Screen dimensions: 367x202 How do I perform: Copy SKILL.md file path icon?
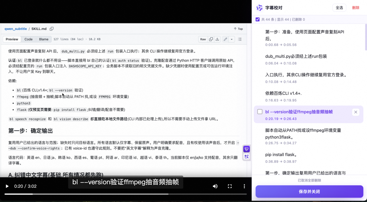[x=52, y=29]
